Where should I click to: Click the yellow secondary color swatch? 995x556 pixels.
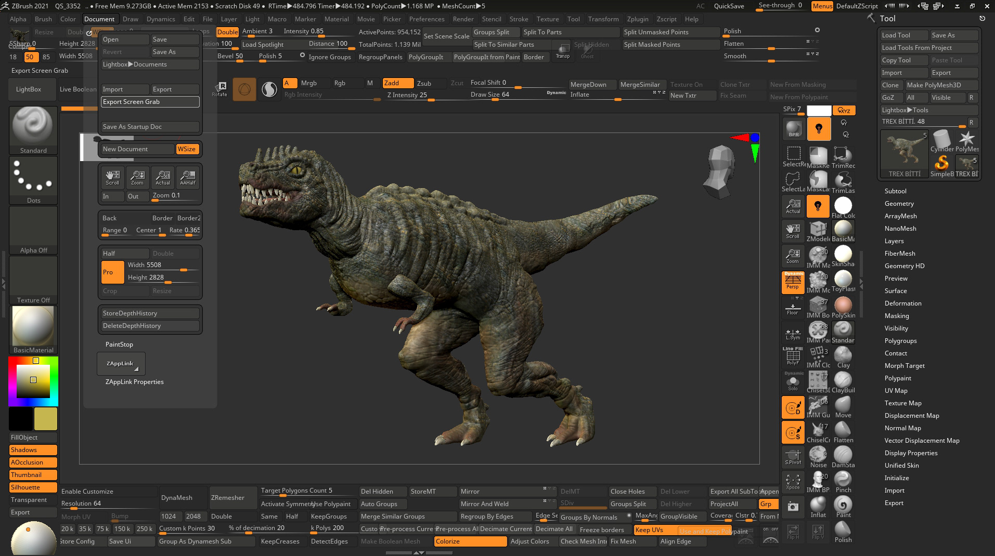[46, 419]
